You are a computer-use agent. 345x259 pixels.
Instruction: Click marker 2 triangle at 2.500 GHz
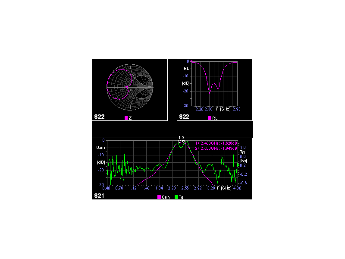pyautogui.click(x=183, y=141)
